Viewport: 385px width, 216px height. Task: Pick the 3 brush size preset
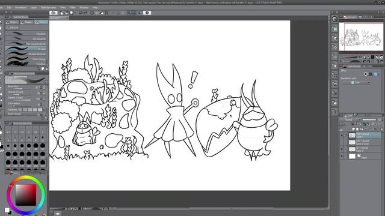pos(43,132)
